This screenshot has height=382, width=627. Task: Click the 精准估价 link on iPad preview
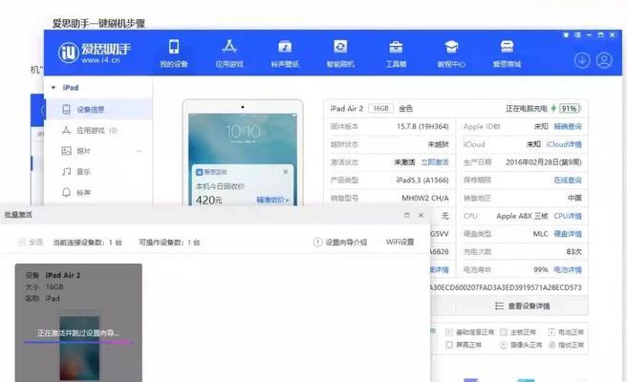(x=272, y=200)
